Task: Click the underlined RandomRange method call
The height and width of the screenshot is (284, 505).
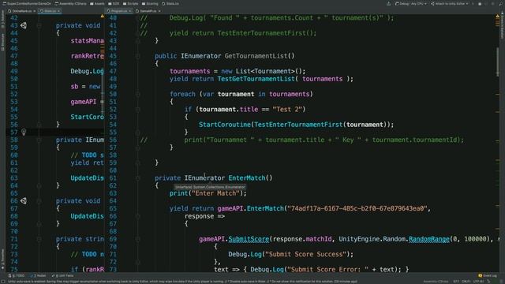Action: (428, 239)
